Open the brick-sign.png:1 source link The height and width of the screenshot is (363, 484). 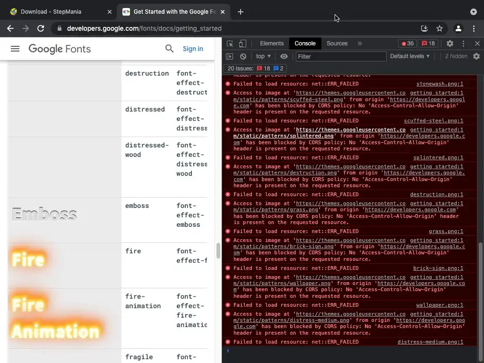coord(438,268)
